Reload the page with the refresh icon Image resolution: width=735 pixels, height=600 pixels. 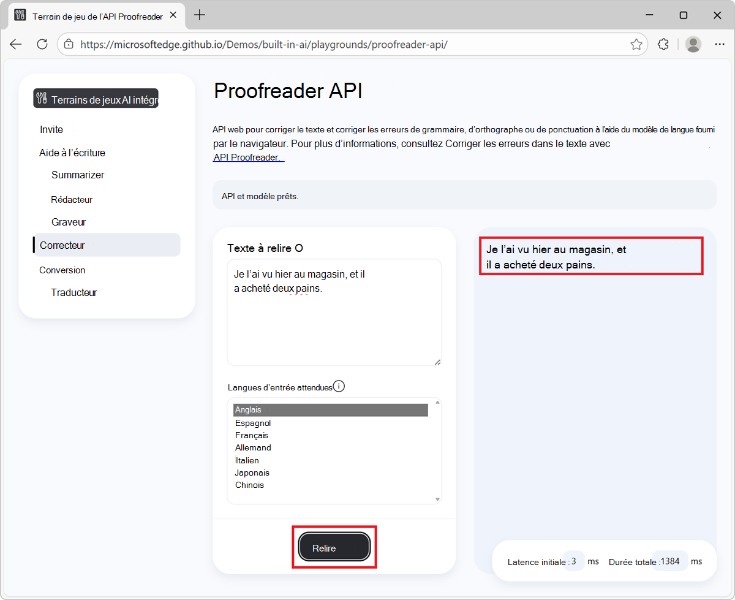pos(42,44)
